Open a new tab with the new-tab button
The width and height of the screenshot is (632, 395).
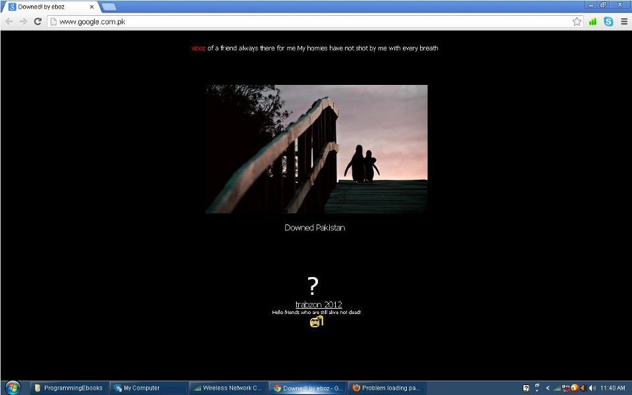pos(109,7)
